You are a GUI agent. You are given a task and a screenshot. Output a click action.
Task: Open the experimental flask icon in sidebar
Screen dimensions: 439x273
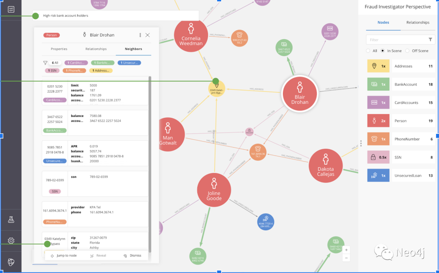11,219
